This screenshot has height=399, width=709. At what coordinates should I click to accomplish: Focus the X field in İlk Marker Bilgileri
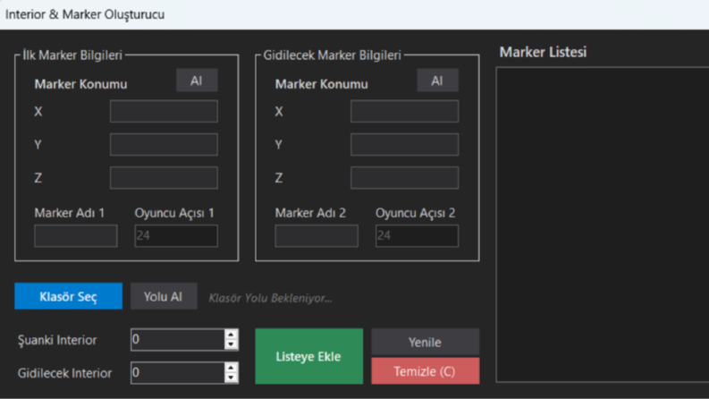click(164, 111)
